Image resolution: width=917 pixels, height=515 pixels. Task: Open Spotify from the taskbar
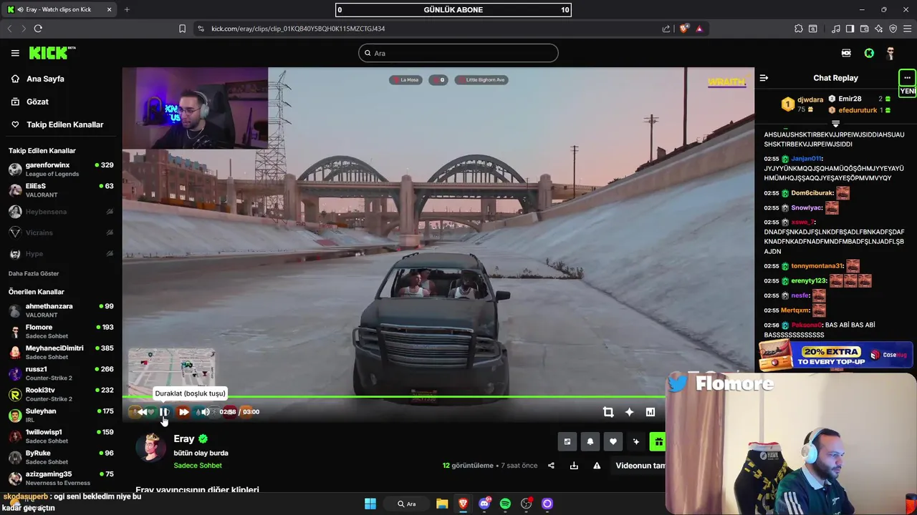[505, 504]
